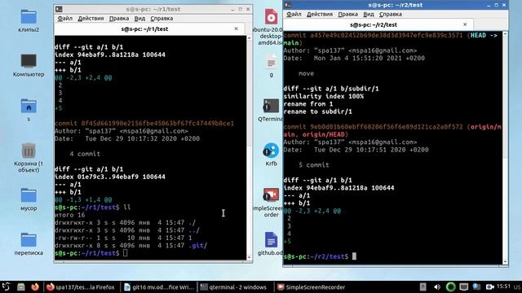This screenshot has width=522, height=293.
Task: Click the removable media tray icon
Action: (422, 286)
